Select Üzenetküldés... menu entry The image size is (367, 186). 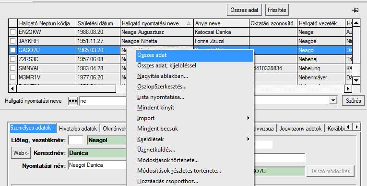pos(194,150)
